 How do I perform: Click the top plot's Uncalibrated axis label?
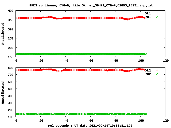coord(3,34)
